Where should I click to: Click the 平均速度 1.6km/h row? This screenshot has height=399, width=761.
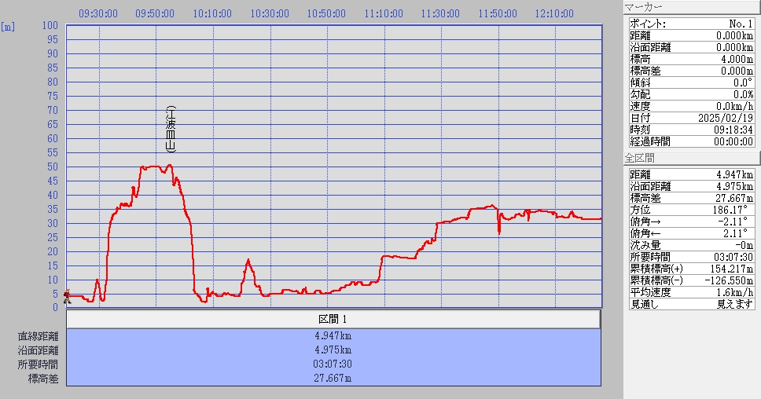[691, 292]
